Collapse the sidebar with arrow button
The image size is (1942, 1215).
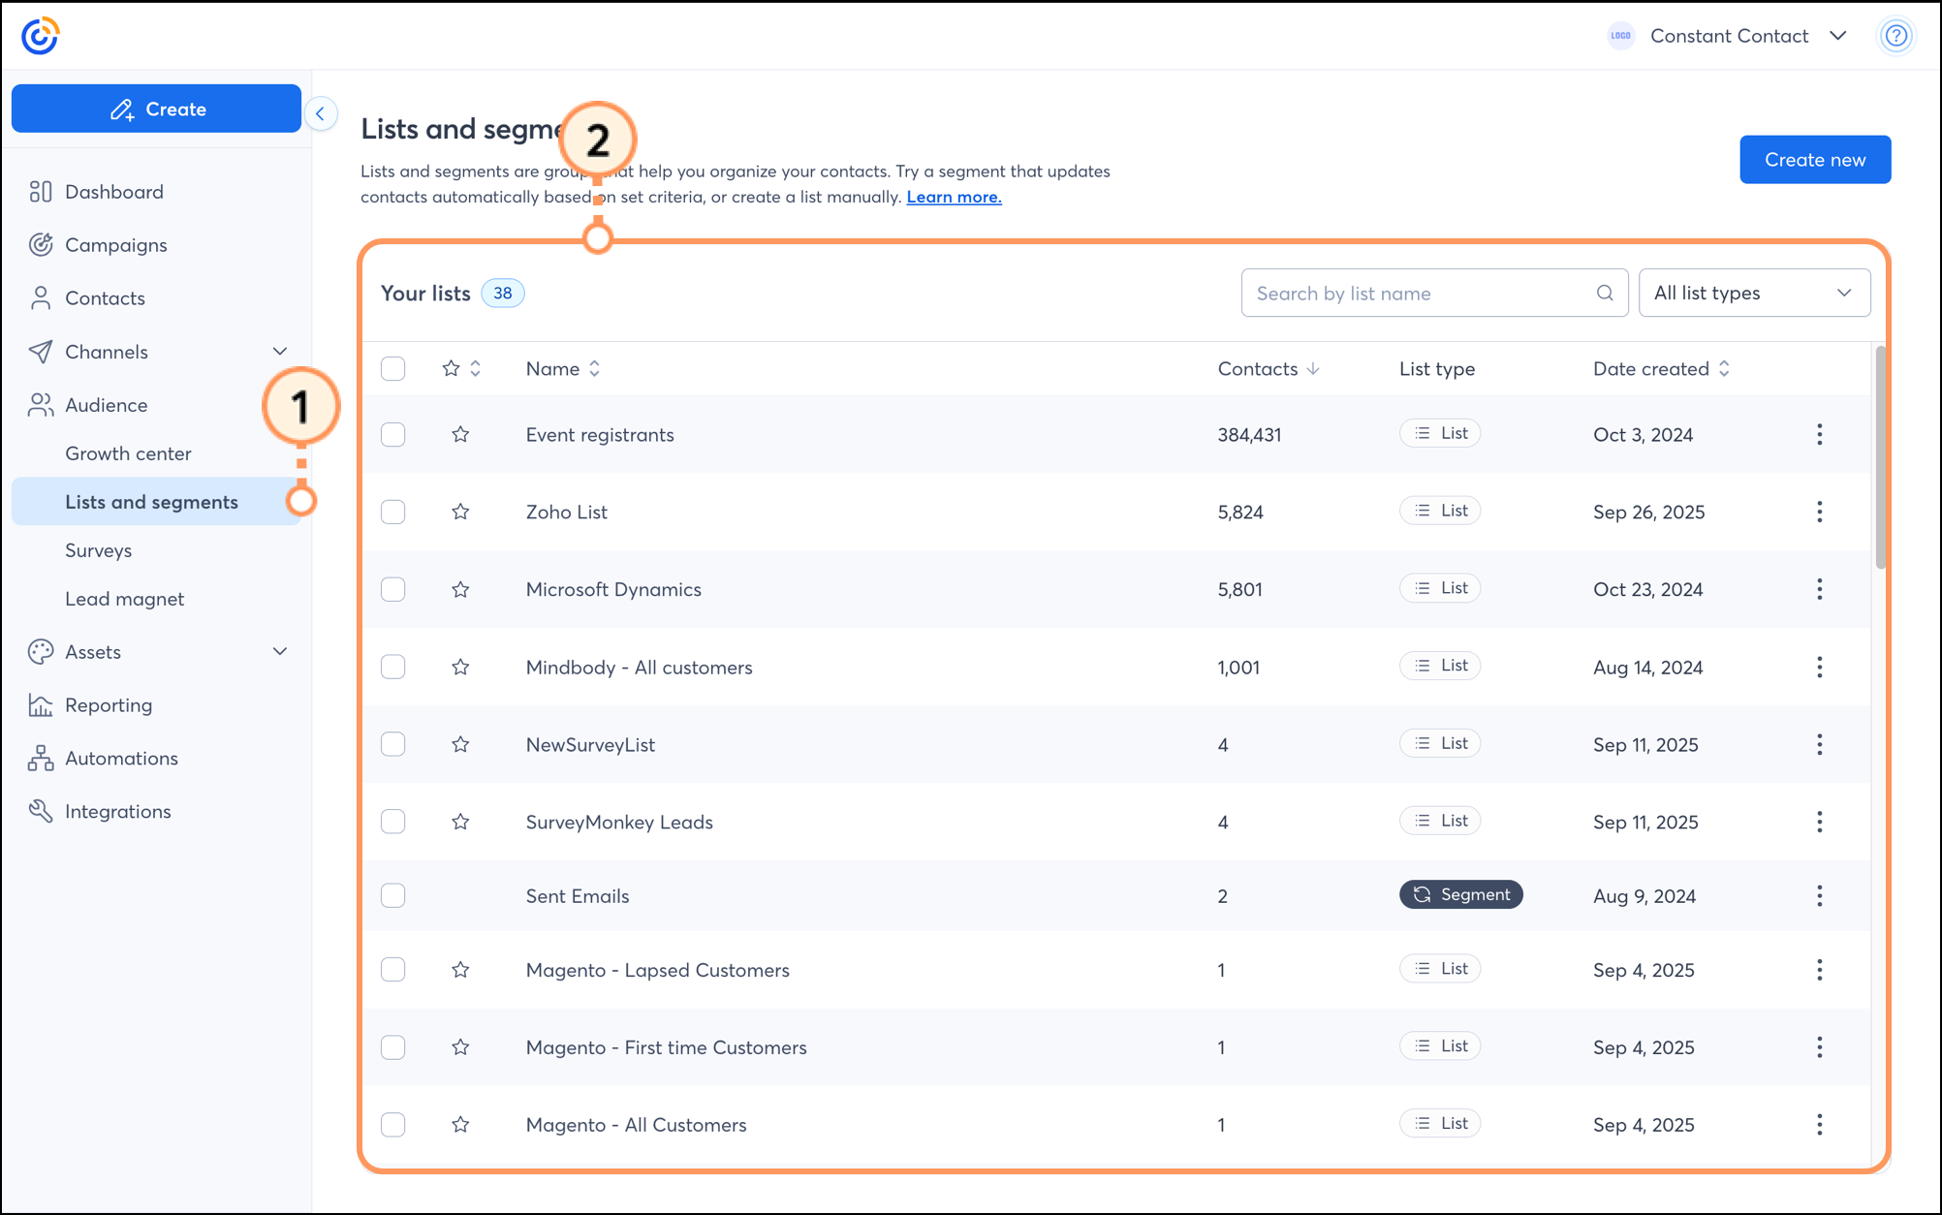321,113
